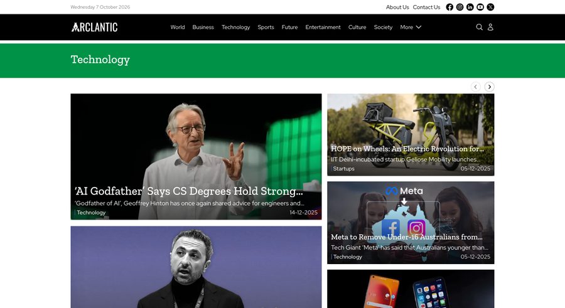Screen dimensions: 565x308
Task: Open the Society section
Action: coord(383,27)
